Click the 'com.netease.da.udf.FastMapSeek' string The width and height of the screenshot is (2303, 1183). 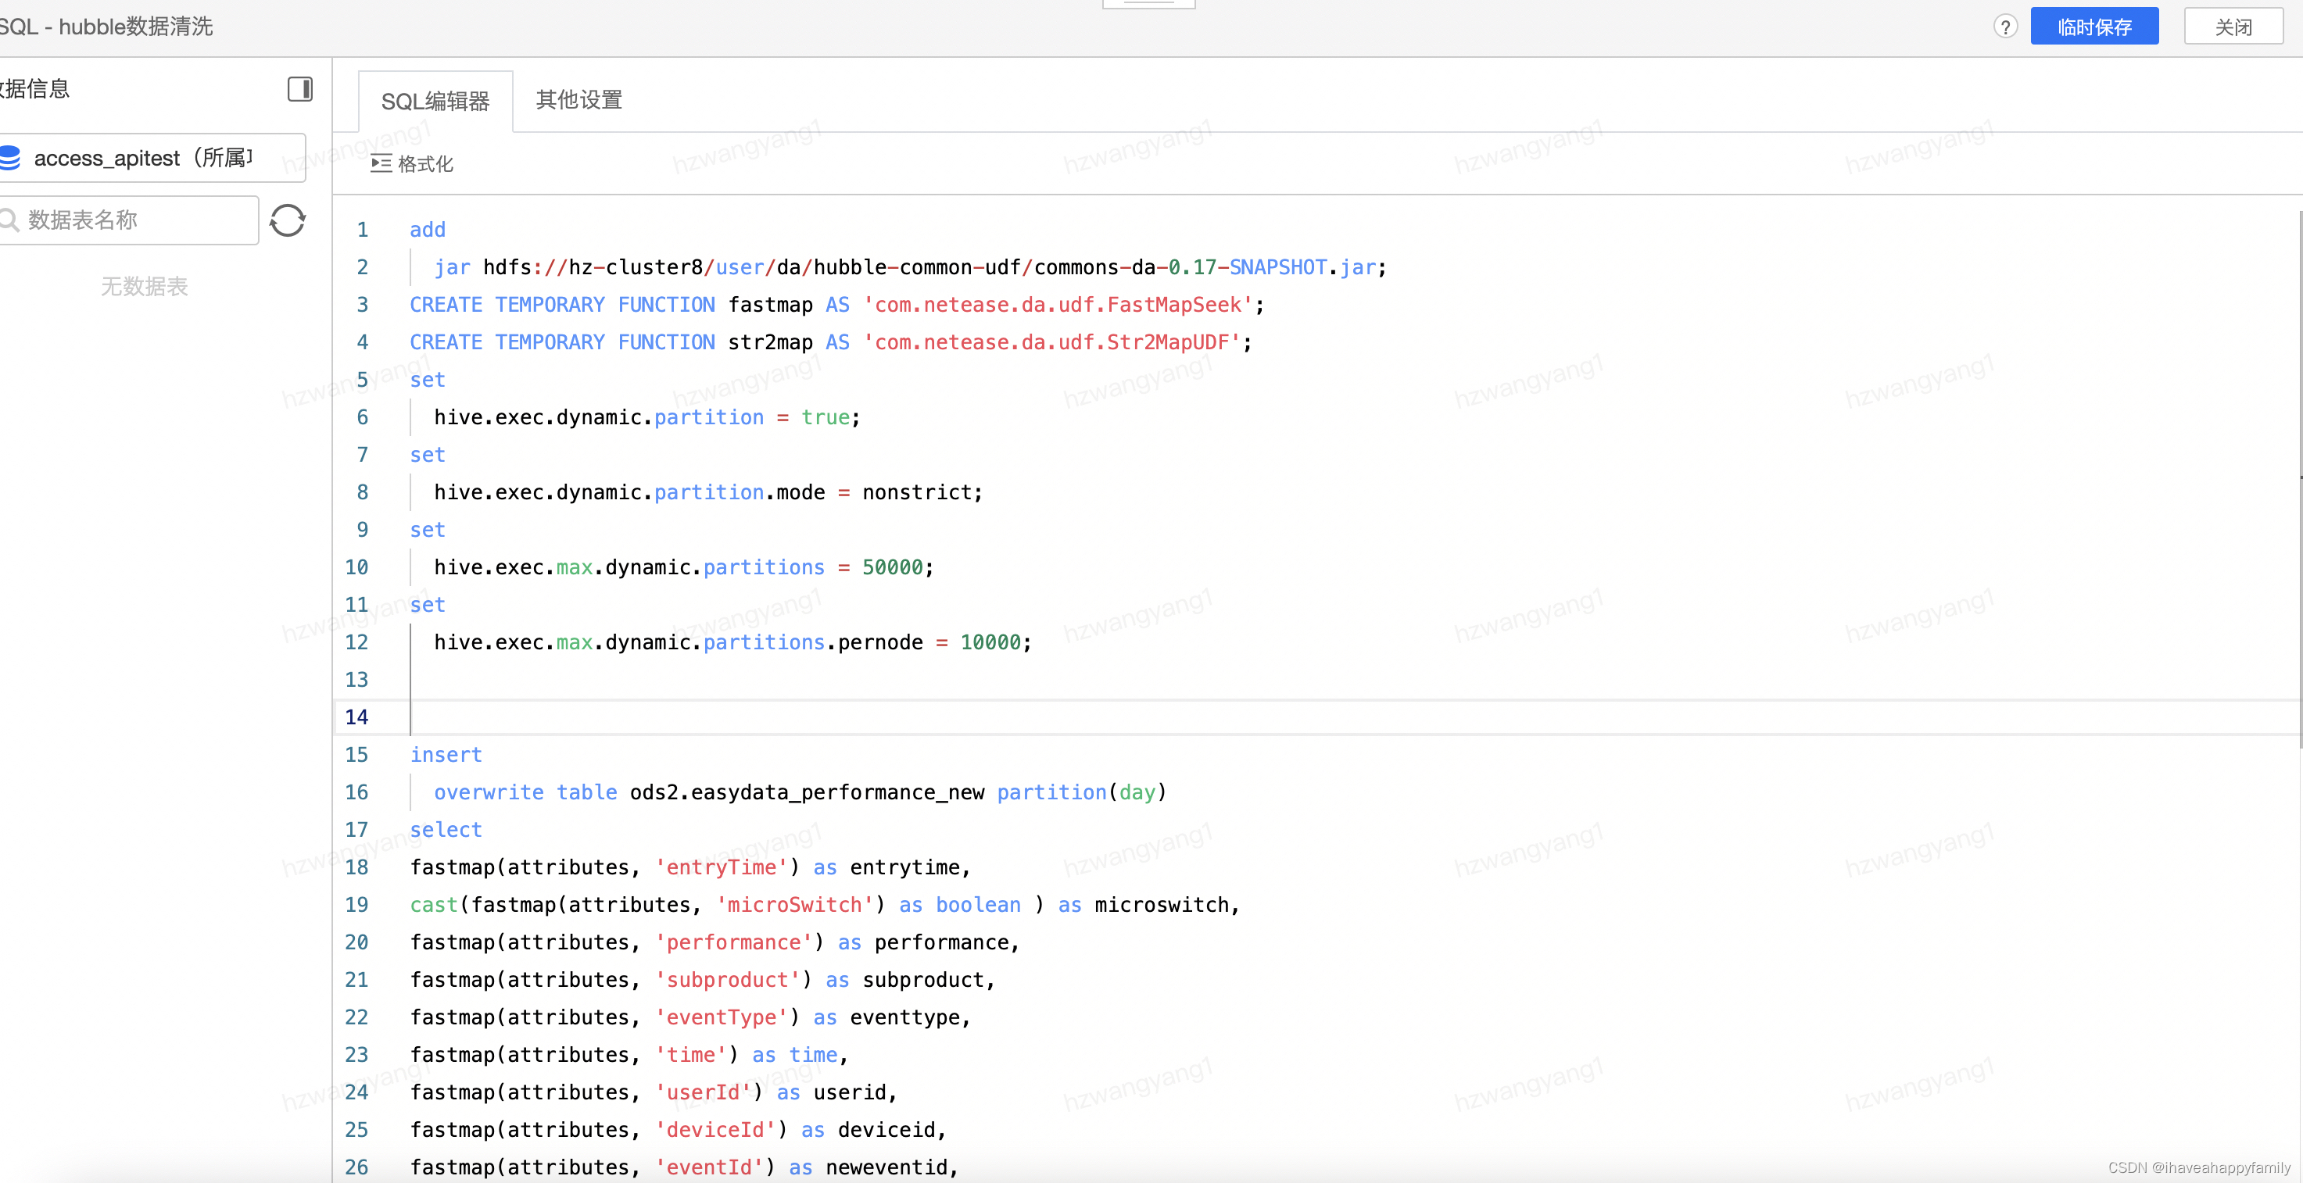coord(1057,305)
